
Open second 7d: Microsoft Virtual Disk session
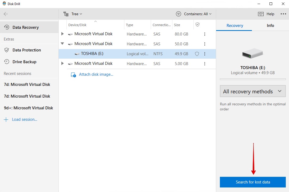(27, 96)
